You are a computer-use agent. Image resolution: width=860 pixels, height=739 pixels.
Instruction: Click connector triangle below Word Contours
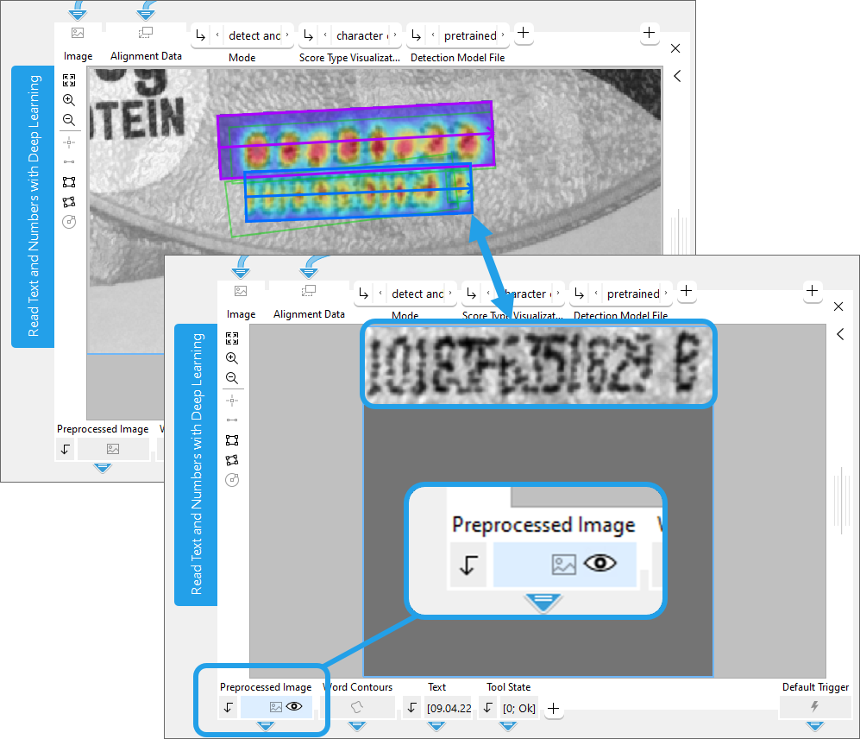[357, 726]
